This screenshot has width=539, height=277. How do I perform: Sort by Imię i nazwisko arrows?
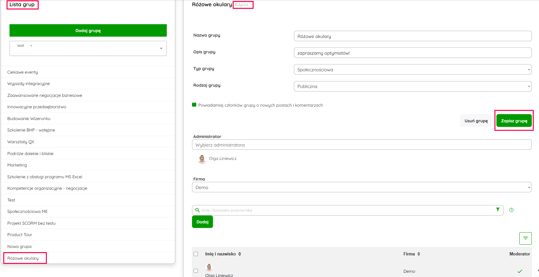(240, 254)
